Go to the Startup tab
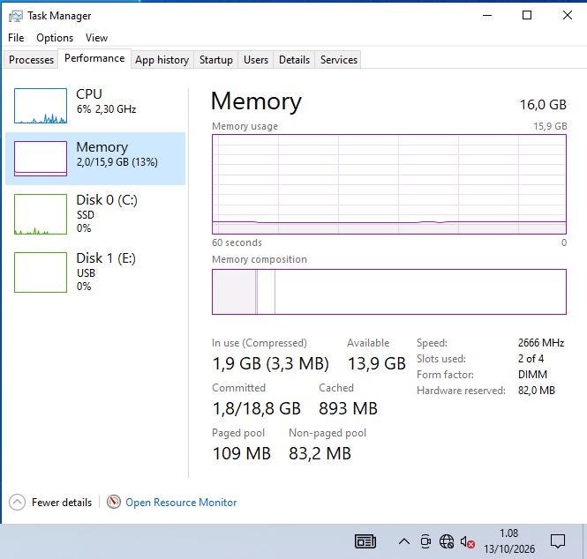The image size is (587, 559). (x=215, y=60)
